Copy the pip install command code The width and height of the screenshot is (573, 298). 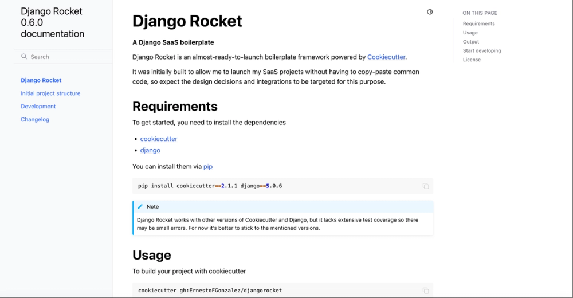pyautogui.click(x=426, y=186)
